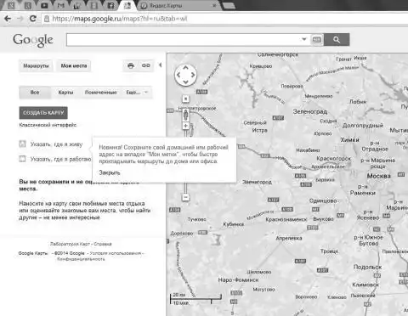Open the Условия использования link
Viewport: 408px width, 316px height.
116,253
